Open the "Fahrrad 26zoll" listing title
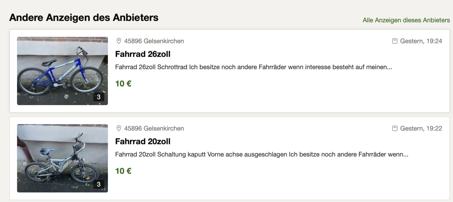 pos(143,54)
